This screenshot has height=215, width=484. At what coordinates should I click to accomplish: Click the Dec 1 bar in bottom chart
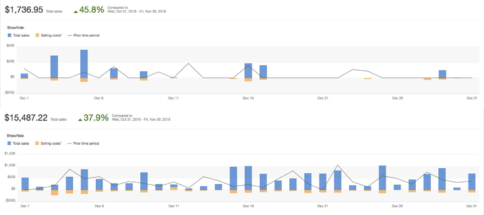25,183
